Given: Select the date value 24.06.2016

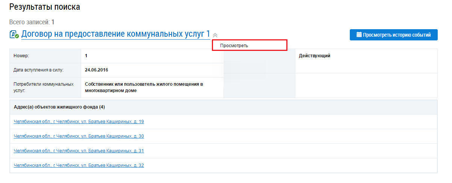Looking at the screenshot, I should 97,70.
